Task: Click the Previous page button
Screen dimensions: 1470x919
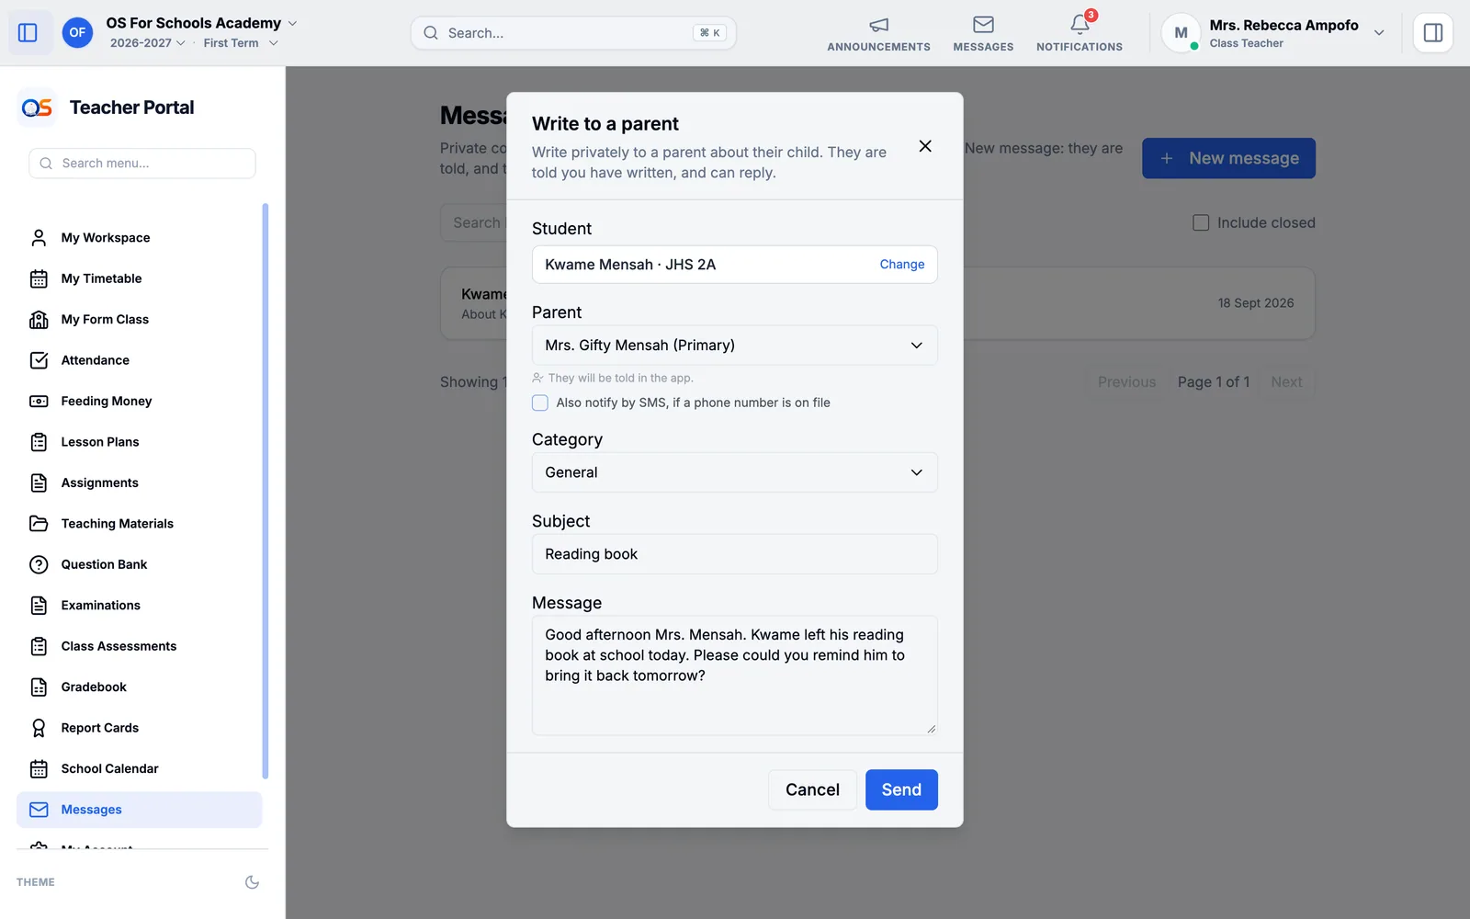Action: 1126,382
